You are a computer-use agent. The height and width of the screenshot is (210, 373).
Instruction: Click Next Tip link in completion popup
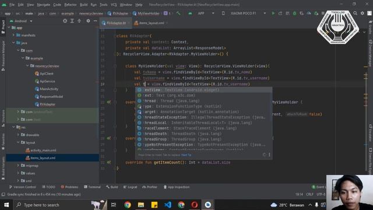click(186, 155)
